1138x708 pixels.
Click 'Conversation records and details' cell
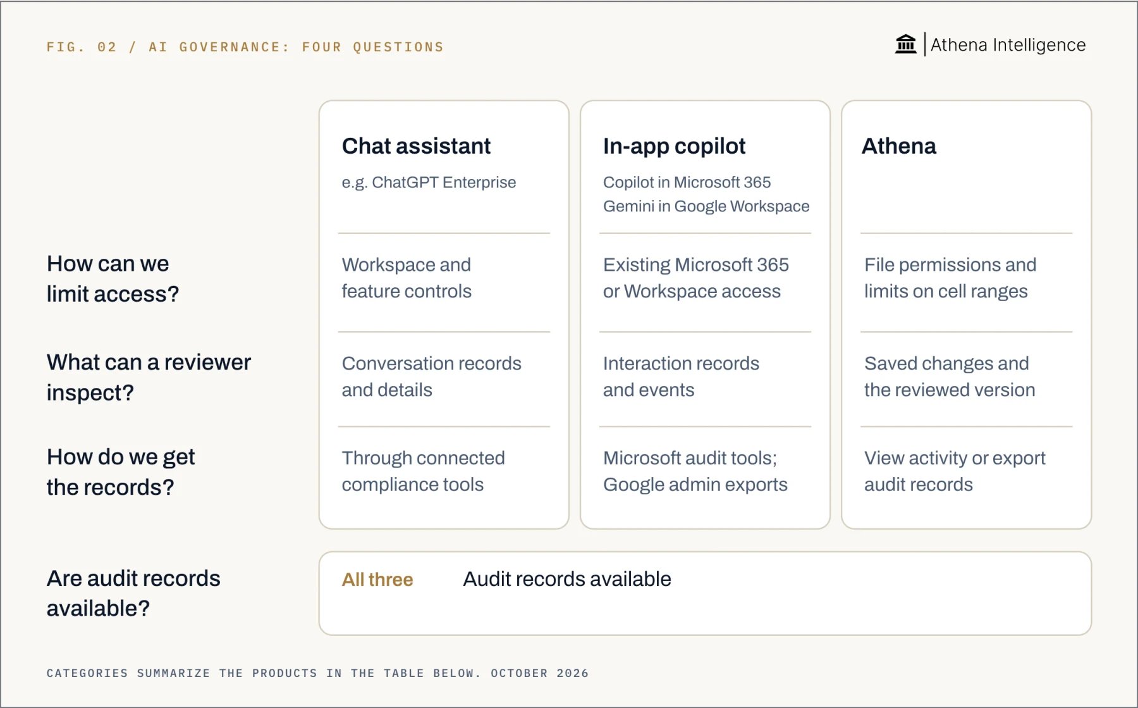431,376
